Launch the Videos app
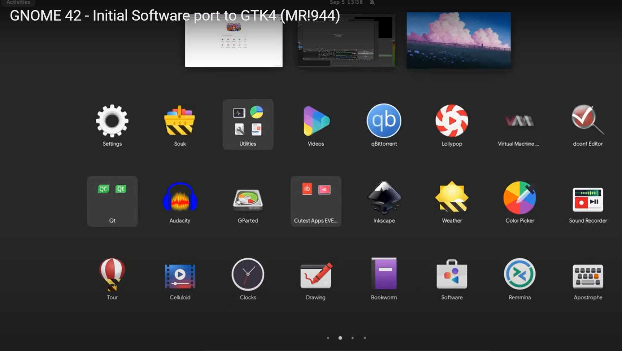The width and height of the screenshot is (622, 351). [x=316, y=125]
